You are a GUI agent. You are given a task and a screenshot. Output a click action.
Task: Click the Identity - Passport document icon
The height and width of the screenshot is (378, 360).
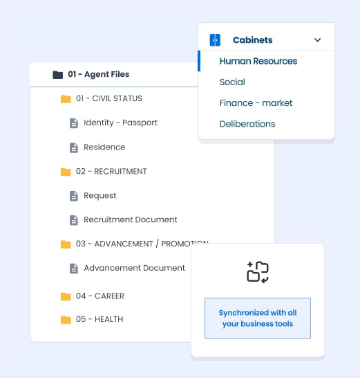pos(74,123)
